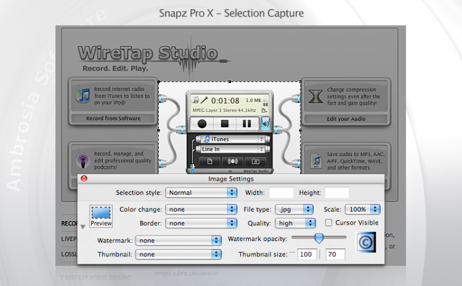The height and width of the screenshot is (286, 462).
Task: Click the folder icon in WireTap recorder
Action: tap(255, 161)
